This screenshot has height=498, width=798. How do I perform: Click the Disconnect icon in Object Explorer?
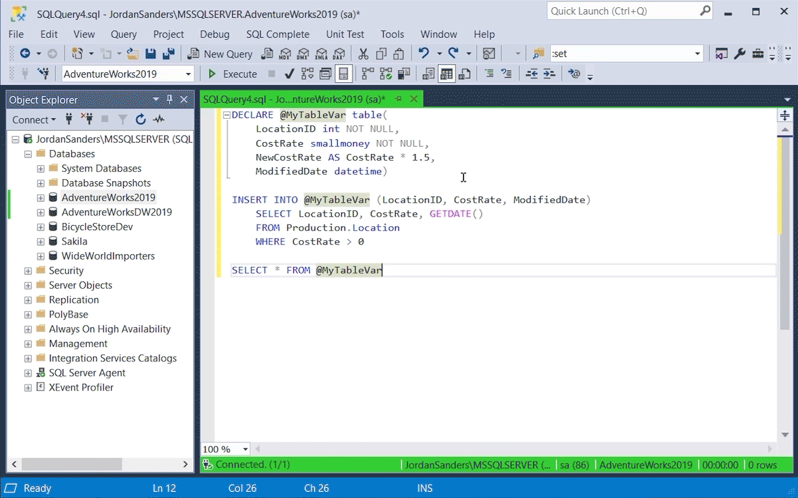[x=86, y=120]
